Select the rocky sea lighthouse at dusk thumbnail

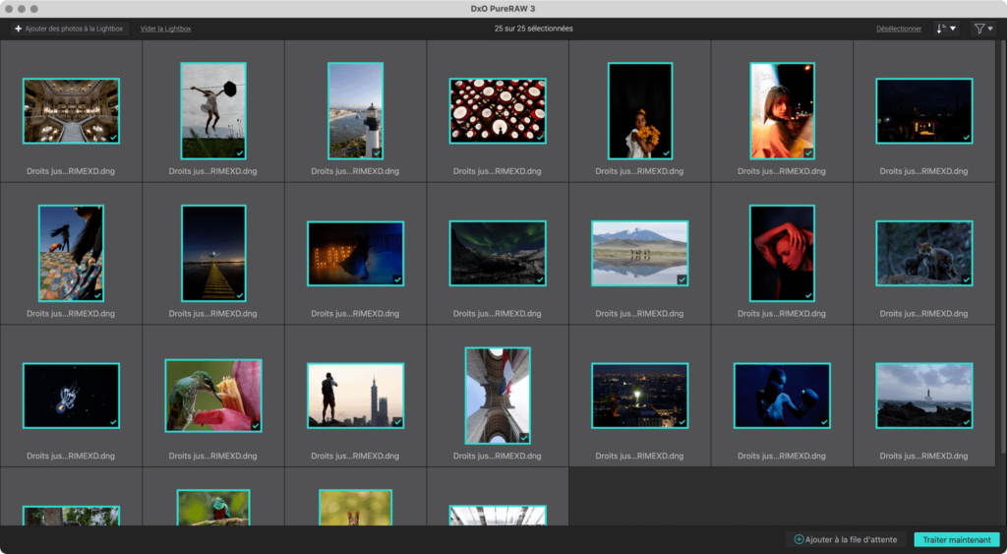(924, 396)
